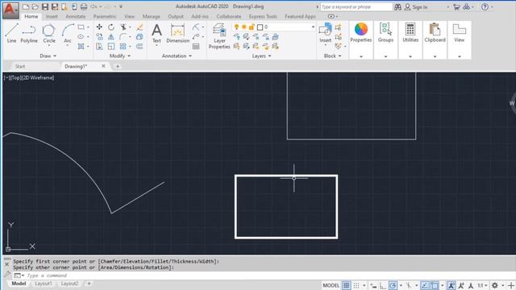Toggle drawing grid display in status bar

346,285
